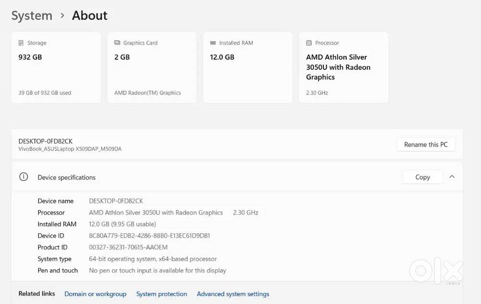Select Processor value in device specifications
Image resolution: width=481 pixels, height=304 pixels.
[x=156, y=213]
